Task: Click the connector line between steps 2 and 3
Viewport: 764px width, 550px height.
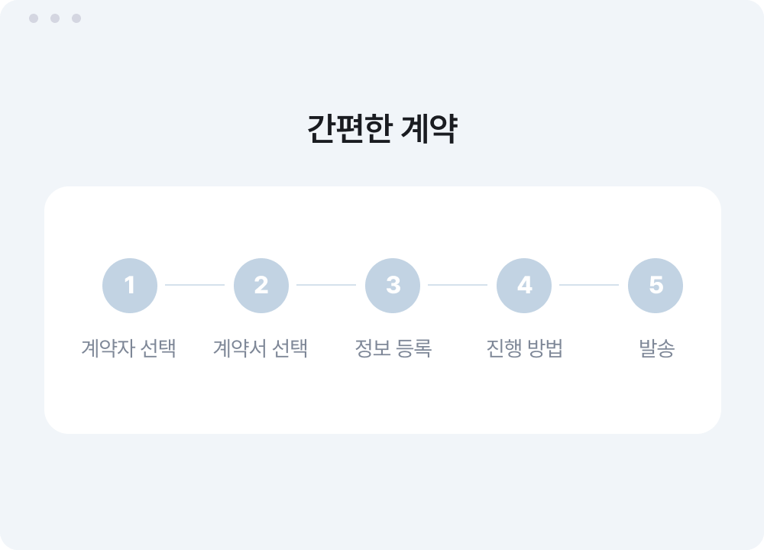Action: point(326,285)
